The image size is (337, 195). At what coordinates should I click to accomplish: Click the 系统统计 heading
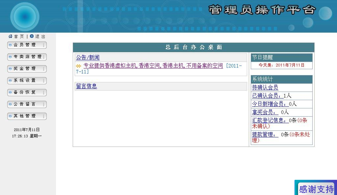coord(282,79)
